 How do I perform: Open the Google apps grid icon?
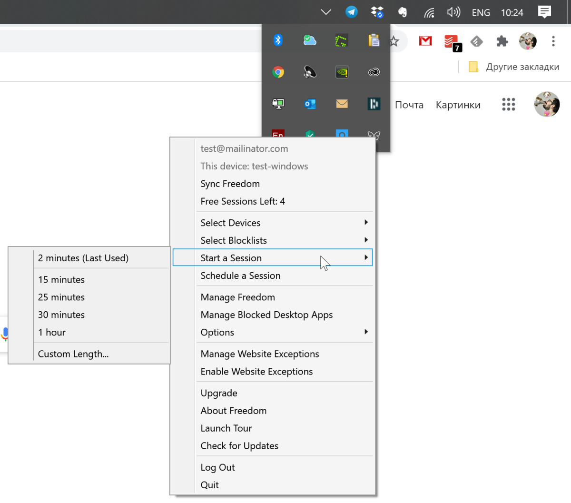[508, 104]
